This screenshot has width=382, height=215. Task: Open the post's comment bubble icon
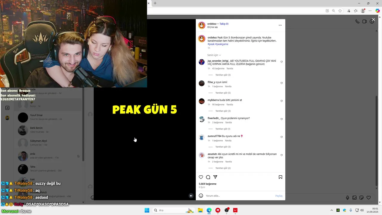208,177
